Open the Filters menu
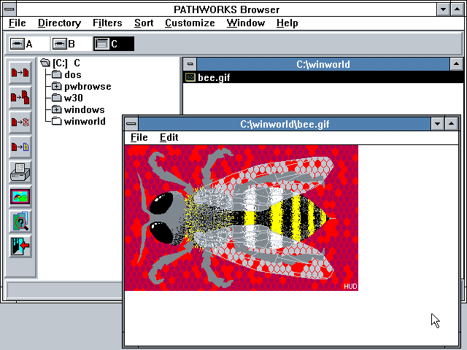Image resolution: width=467 pixels, height=350 pixels. click(107, 23)
